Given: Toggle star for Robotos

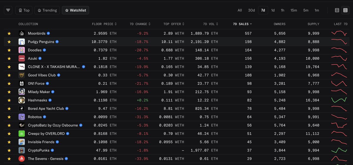Looking at the screenshot, I should (9, 117).
